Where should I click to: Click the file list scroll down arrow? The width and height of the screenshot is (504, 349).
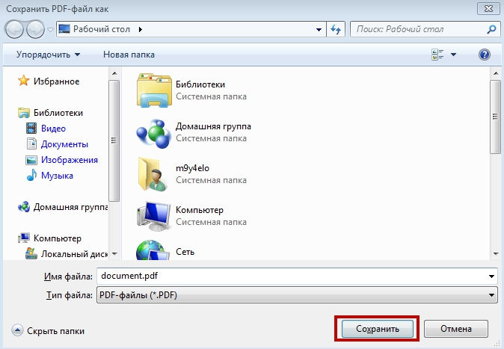coord(495,254)
